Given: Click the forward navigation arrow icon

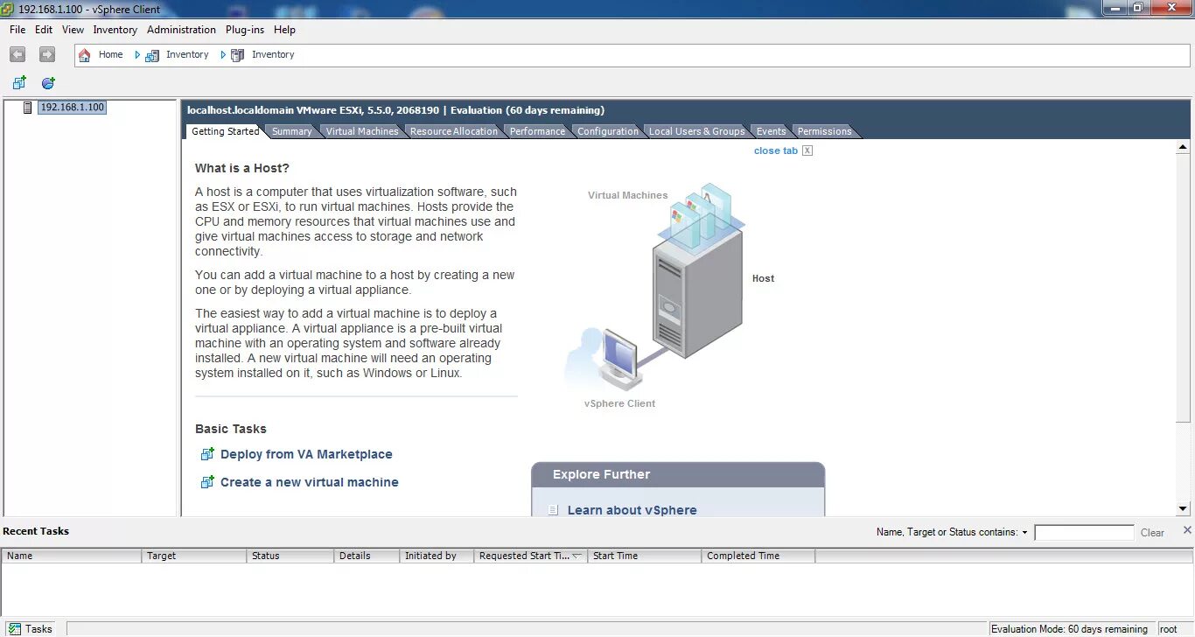Looking at the screenshot, I should (x=47, y=54).
